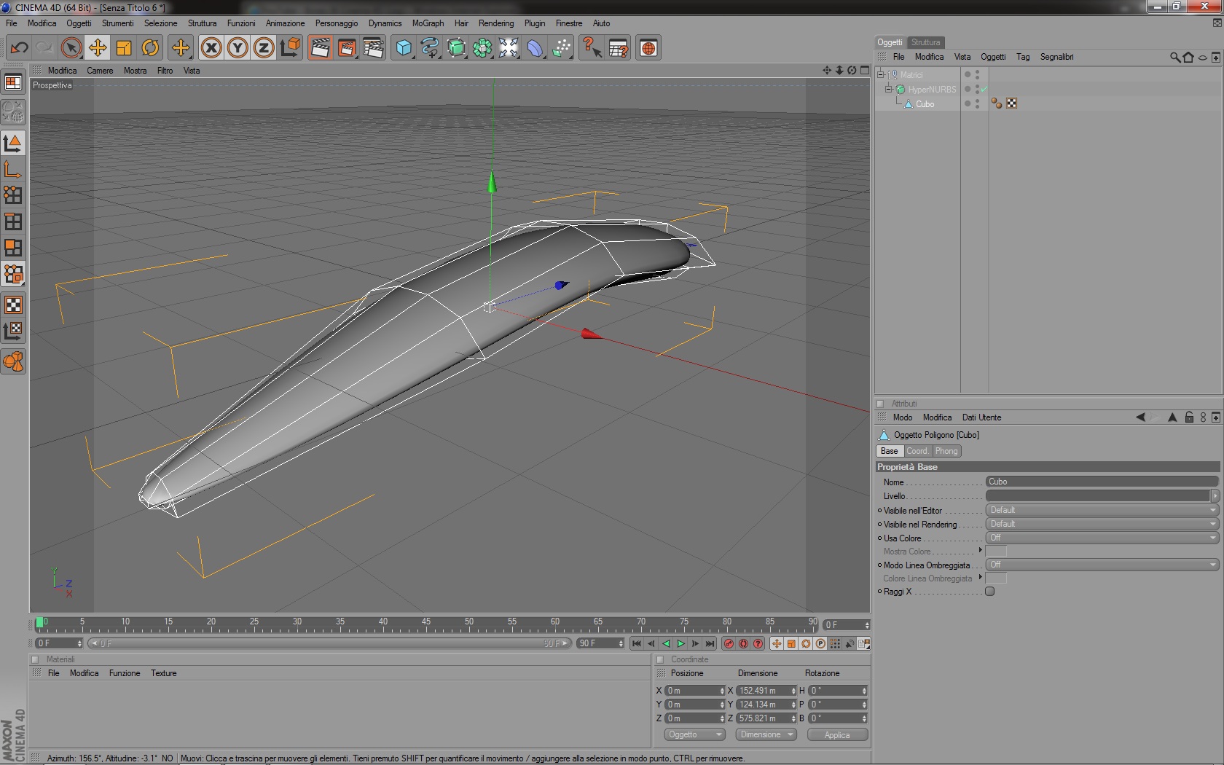Select the Move tool in toolbar
1224x765 pixels.
point(98,48)
